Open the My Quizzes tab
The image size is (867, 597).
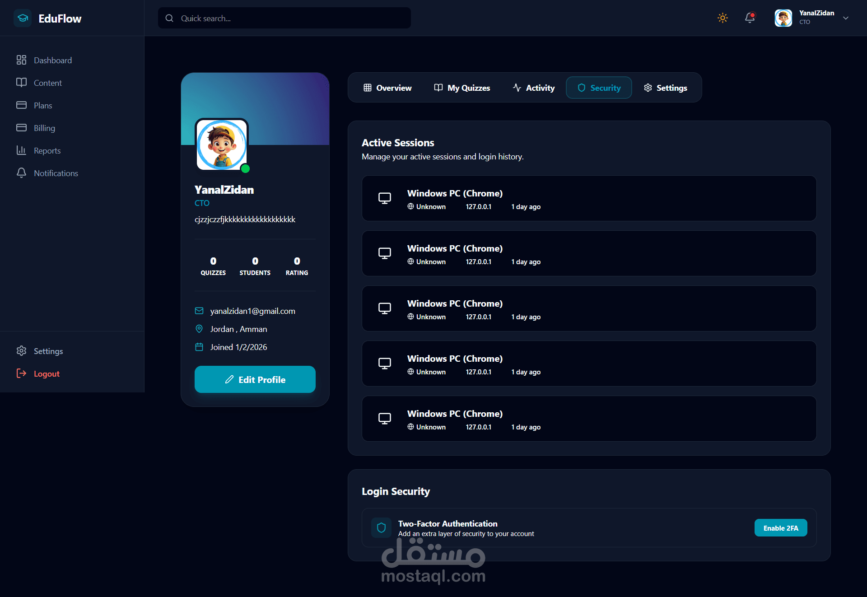tap(462, 88)
